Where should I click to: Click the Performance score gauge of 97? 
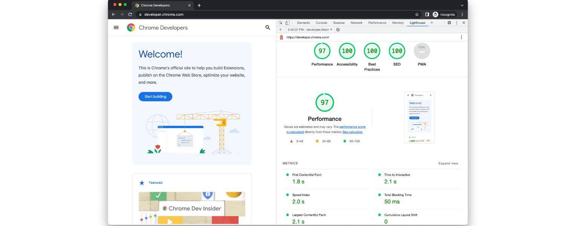point(322,51)
